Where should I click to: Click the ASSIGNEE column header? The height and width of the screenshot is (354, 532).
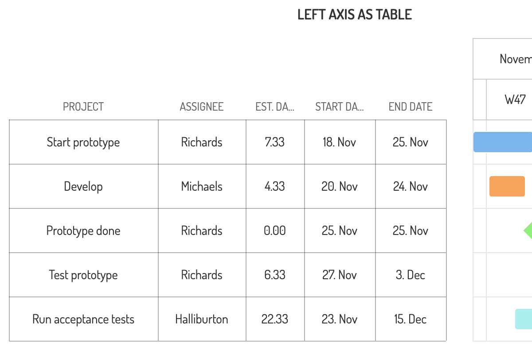click(x=202, y=107)
